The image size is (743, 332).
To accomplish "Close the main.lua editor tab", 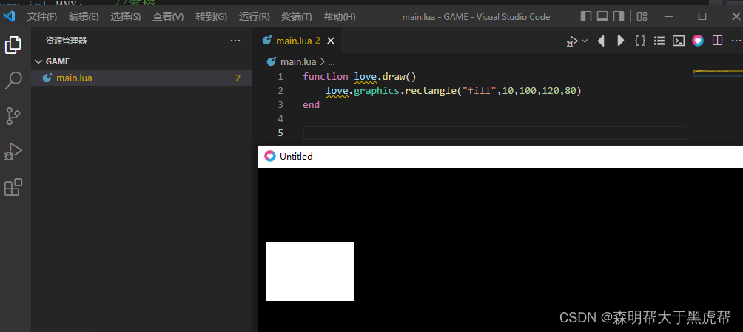I will (331, 41).
